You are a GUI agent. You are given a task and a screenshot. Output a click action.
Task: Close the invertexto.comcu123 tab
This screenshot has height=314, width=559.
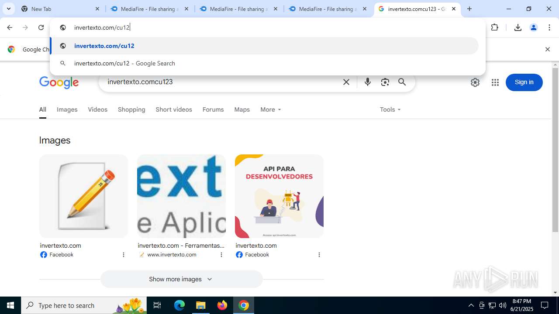pos(454,9)
